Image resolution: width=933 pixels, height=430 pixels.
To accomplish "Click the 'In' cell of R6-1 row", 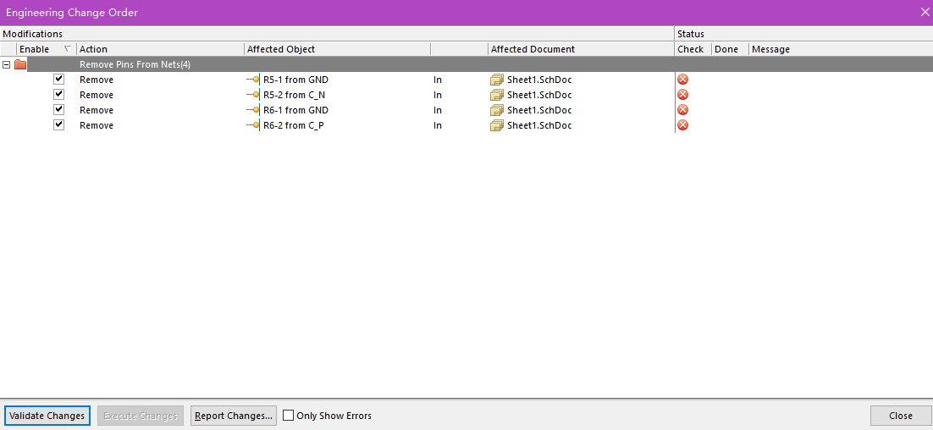I will [438, 110].
